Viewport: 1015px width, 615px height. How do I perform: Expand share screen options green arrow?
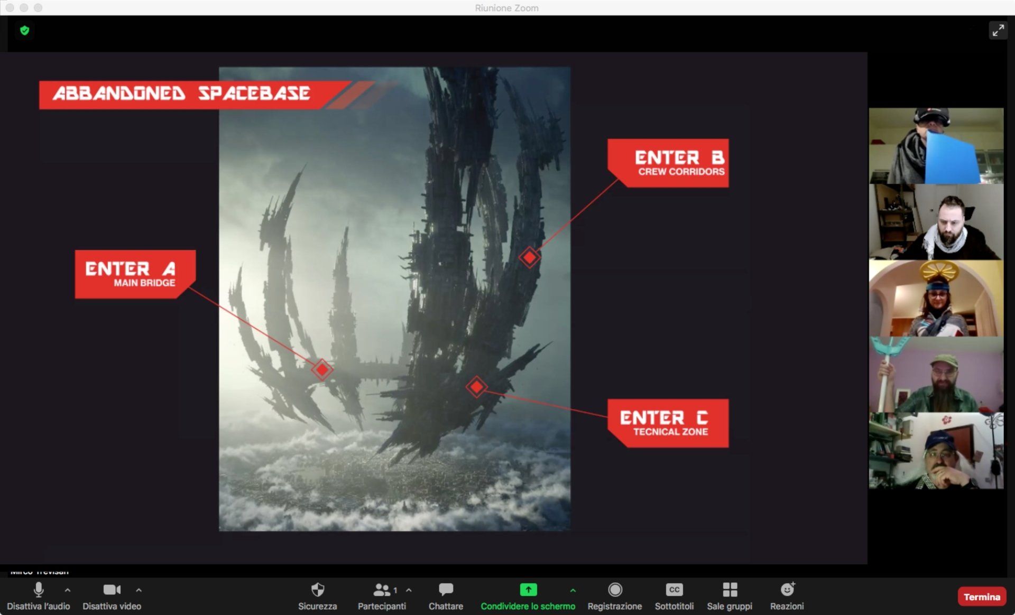573,590
